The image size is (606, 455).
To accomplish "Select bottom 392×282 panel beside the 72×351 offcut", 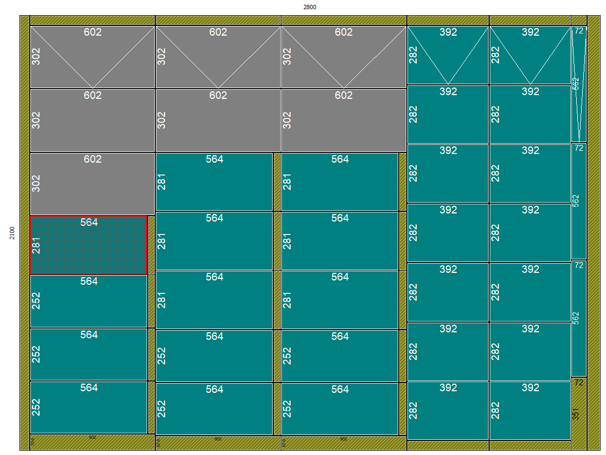I will 530,411.
